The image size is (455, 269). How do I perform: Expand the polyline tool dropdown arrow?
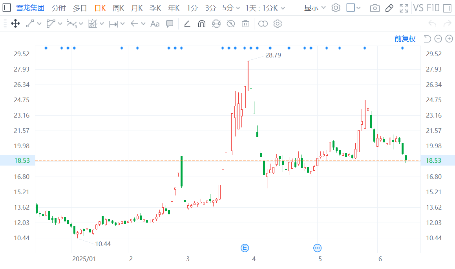(x=60, y=24)
